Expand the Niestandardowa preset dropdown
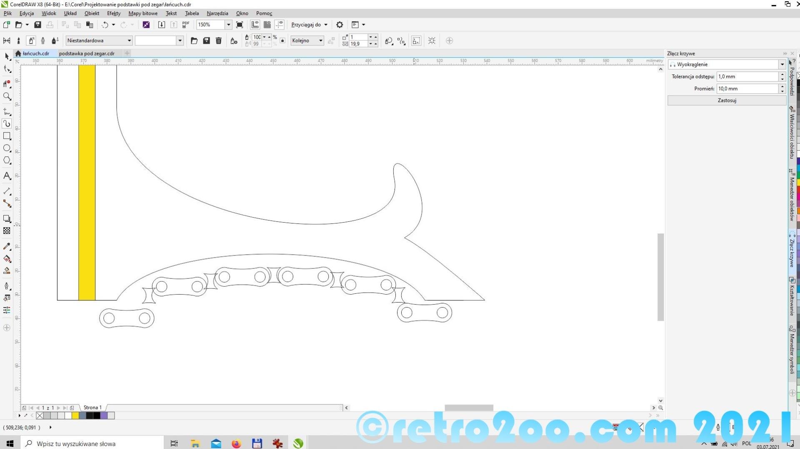The height and width of the screenshot is (449, 800). pos(129,41)
